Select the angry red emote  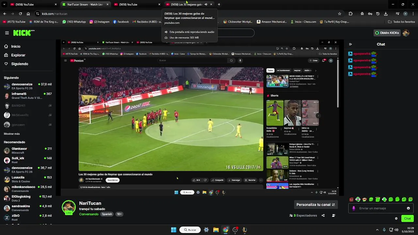click(x=351, y=199)
